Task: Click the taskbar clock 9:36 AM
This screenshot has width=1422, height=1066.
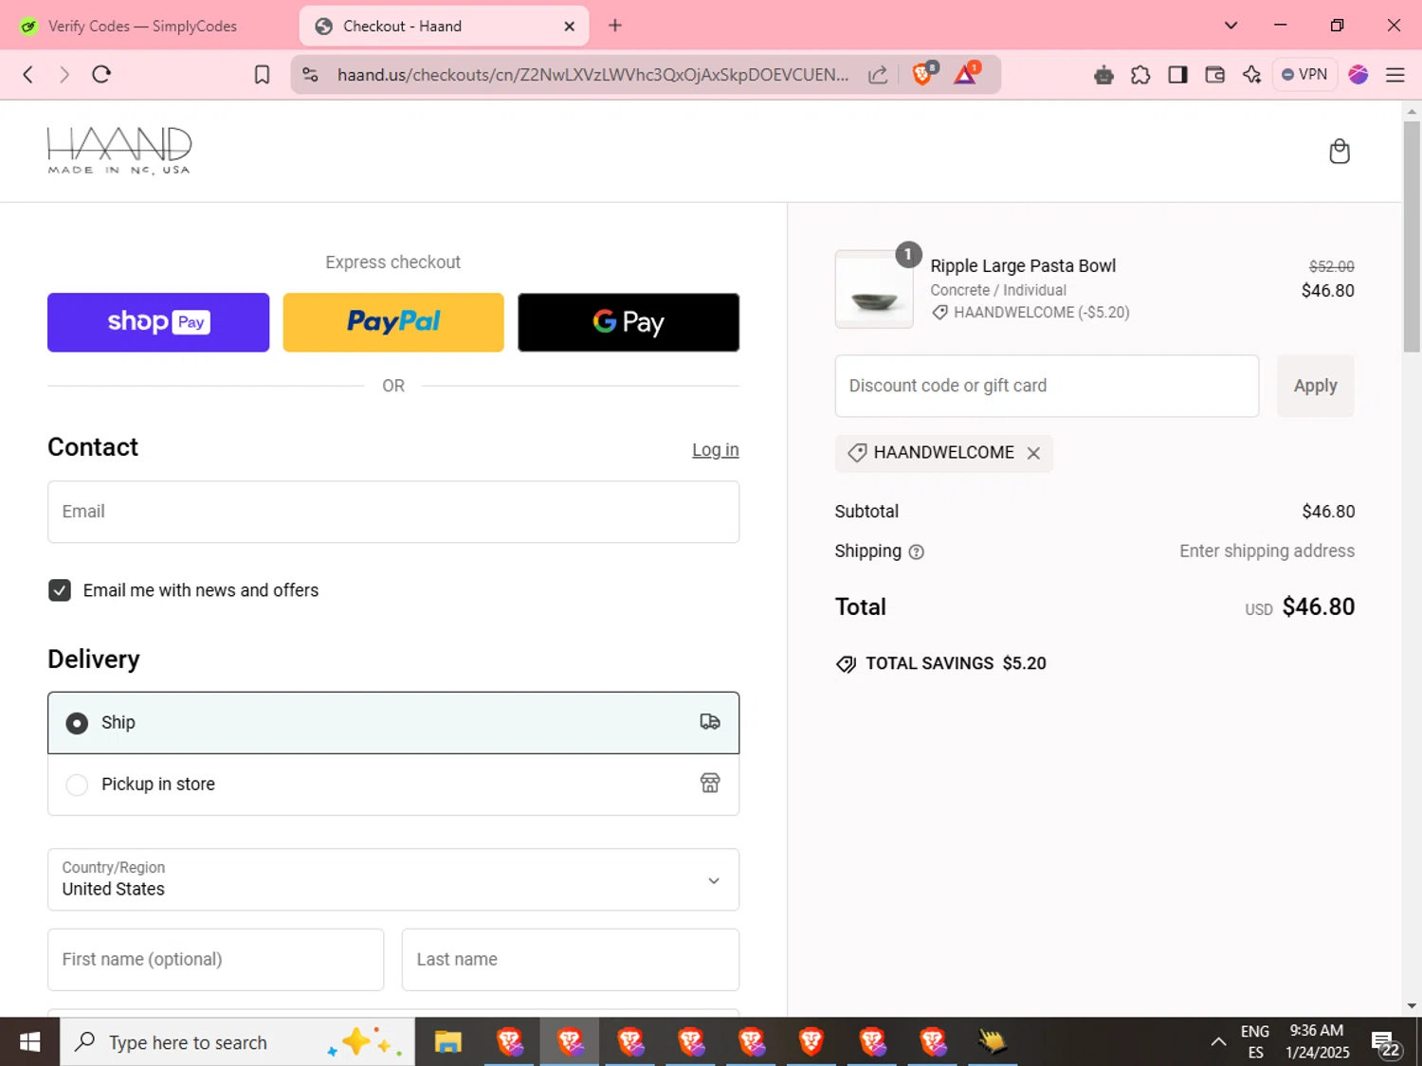Action: coord(1317,1041)
